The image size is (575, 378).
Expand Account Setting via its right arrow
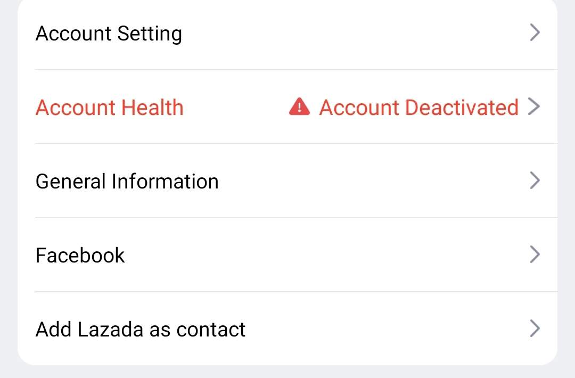coord(535,32)
